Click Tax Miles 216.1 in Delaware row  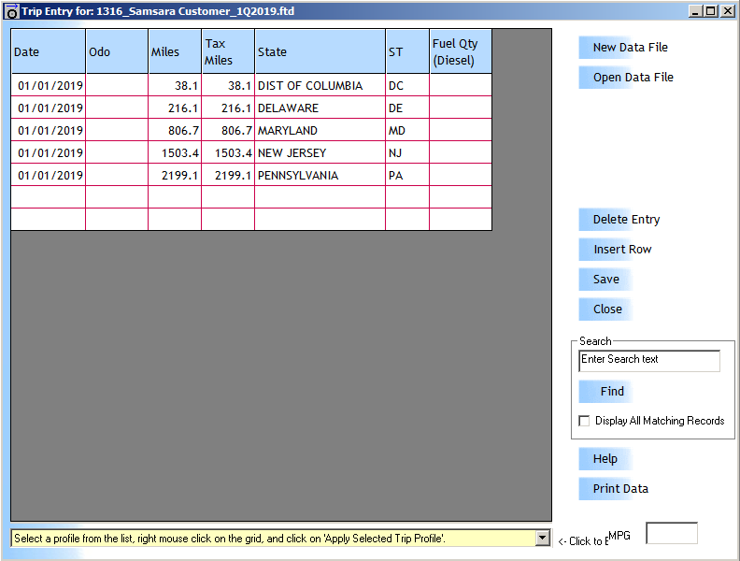pyautogui.click(x=228, y=108)
